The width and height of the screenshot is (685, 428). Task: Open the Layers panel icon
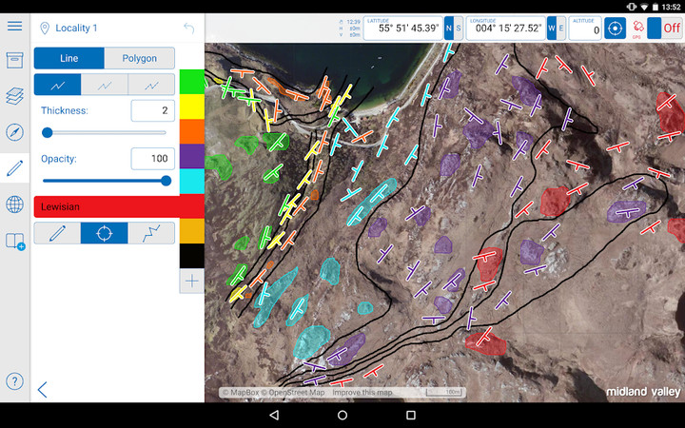[x=14, y=96]
